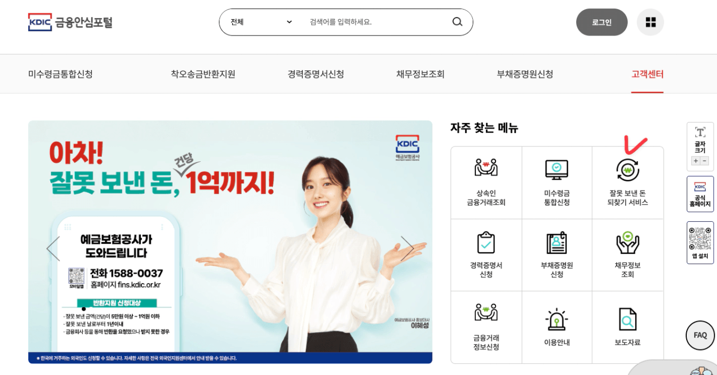Open 잘못 보낸 돈 되찾기 서비스 icon
717x375 pixels.
(627, 170)
